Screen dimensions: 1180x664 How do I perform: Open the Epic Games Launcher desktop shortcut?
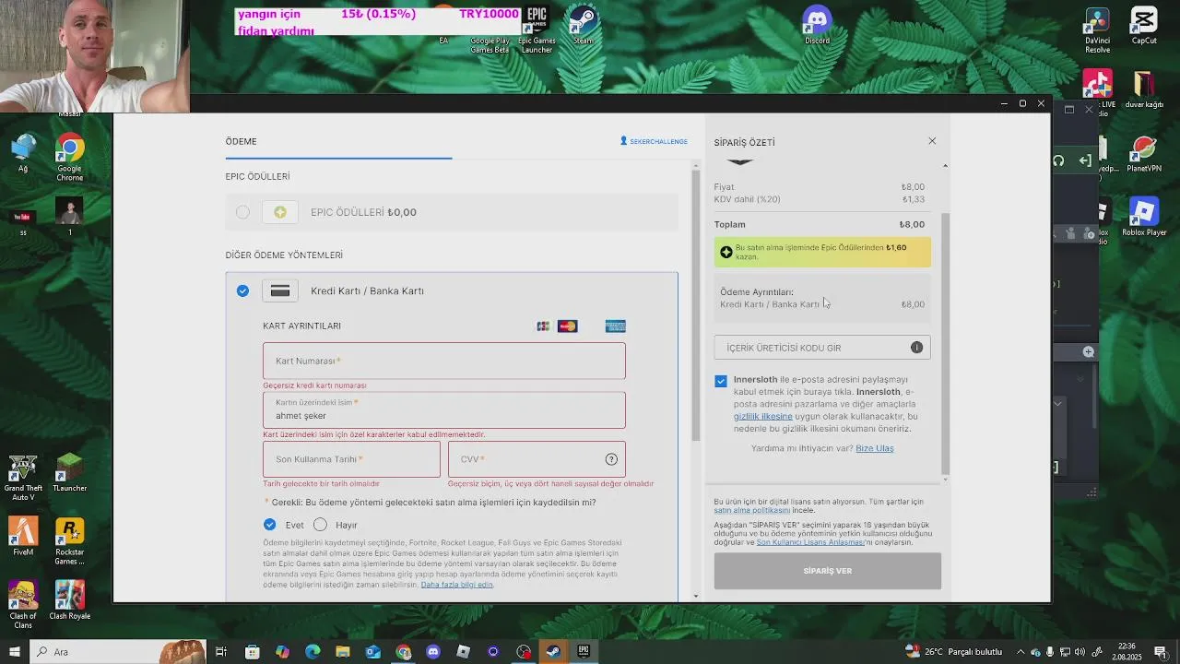[537, 28]
